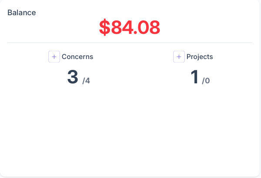Click the blank space right of the balance
This screenshot has width=261, height=178.
pyautogui.click(x=209, y=27)
